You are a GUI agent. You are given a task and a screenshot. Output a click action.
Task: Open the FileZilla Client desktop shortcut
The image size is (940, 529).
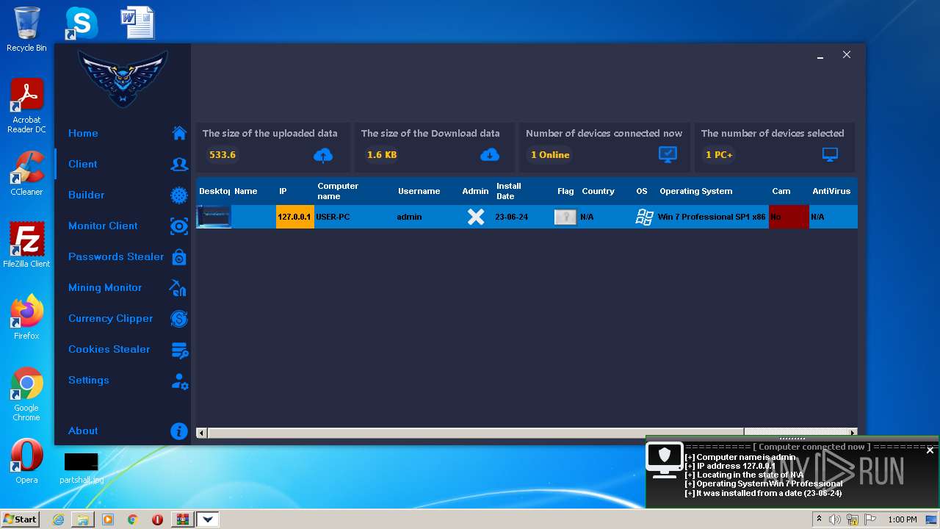pos(26,245)
